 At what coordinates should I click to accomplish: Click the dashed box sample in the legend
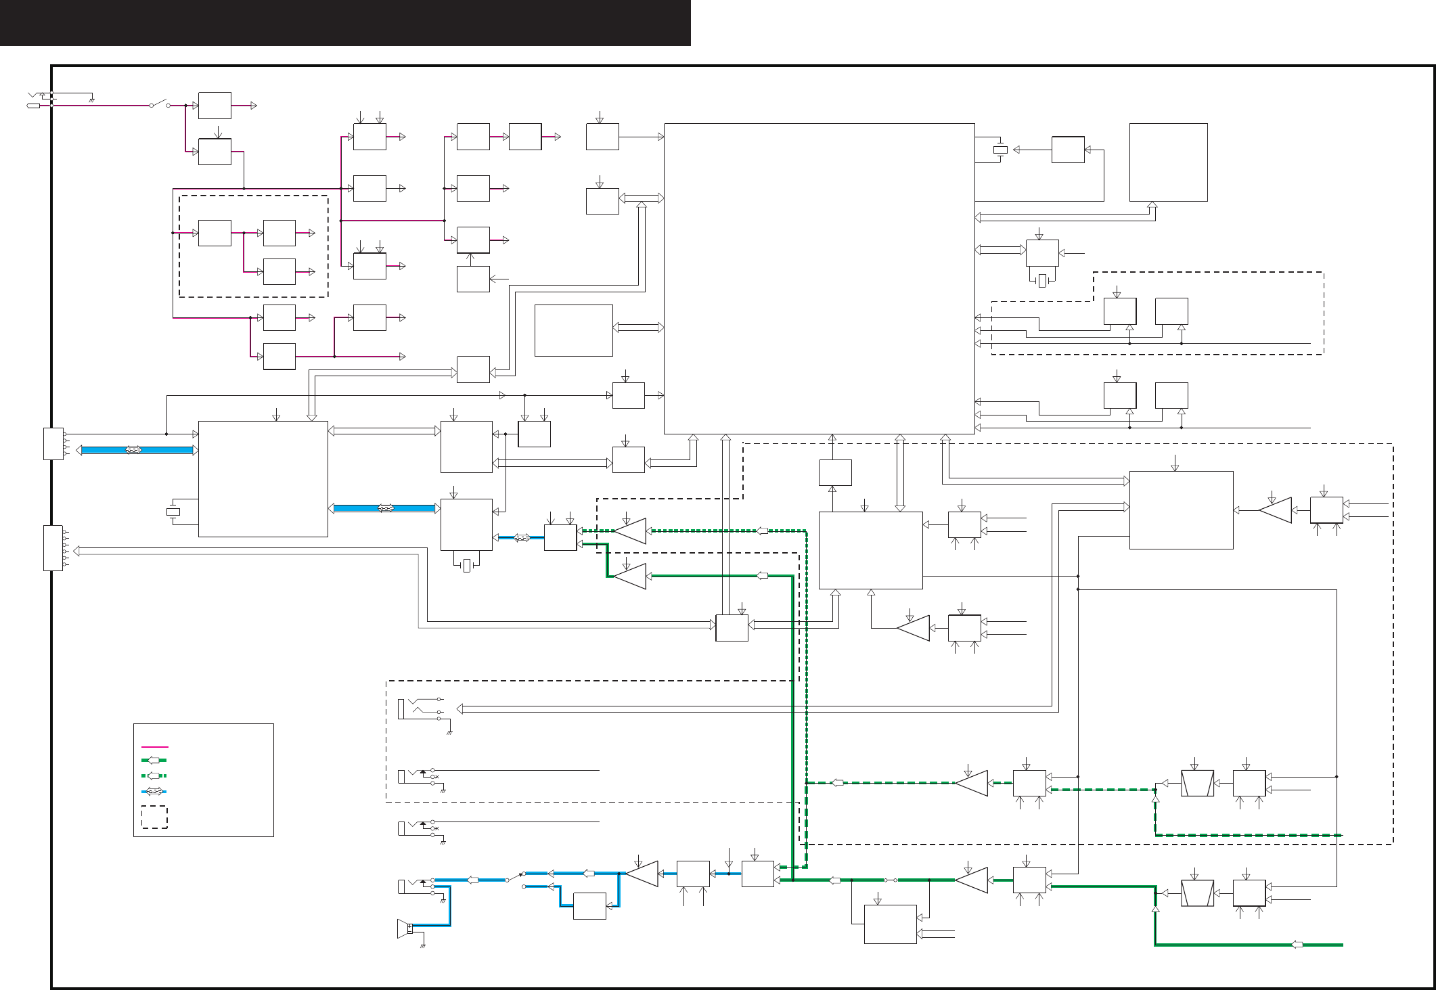[154, 817]
